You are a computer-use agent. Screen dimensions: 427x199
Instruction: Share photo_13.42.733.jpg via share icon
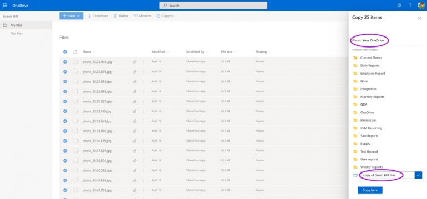134,190
